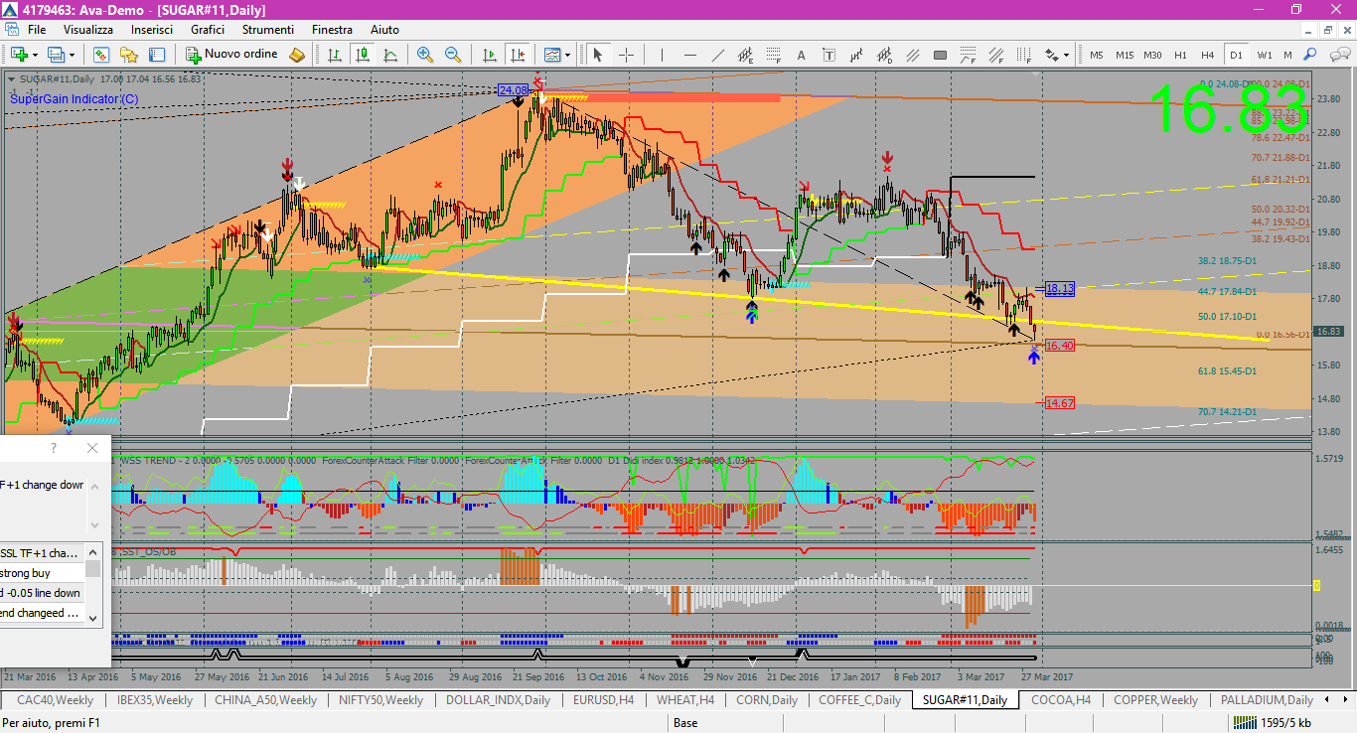The width and height of the screenshot is (1357, 733).
Task: Switch to the COFFEE_C,Daily chart tab
Action: [859, 700]
